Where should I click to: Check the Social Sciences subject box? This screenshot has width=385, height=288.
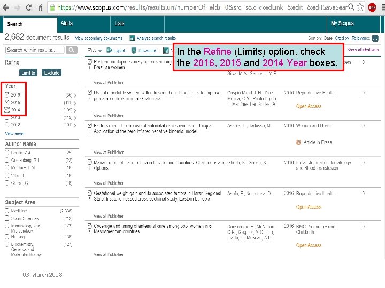pos(7,218)
